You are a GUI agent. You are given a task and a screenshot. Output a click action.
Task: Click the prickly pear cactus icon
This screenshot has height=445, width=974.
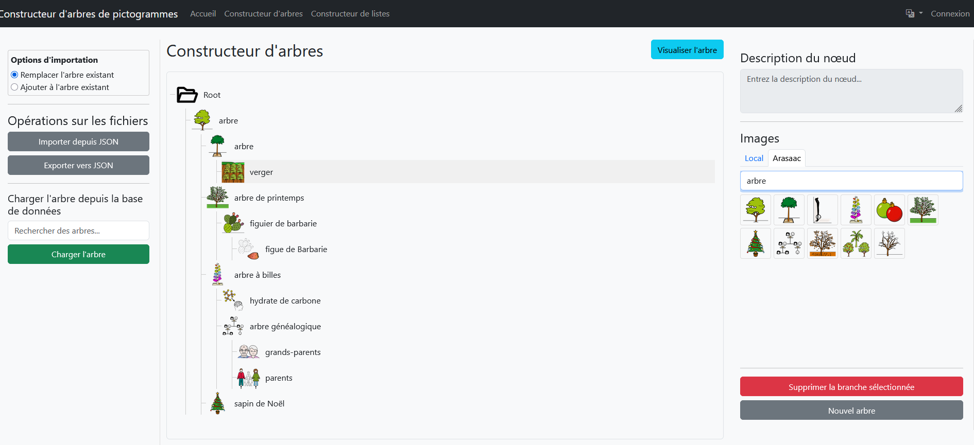[233, 223]
